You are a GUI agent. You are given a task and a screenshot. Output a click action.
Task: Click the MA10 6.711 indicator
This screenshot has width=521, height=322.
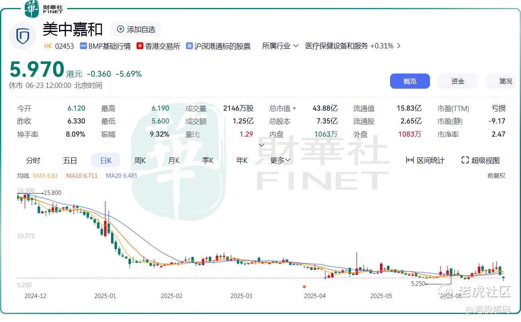coord(82,175)
